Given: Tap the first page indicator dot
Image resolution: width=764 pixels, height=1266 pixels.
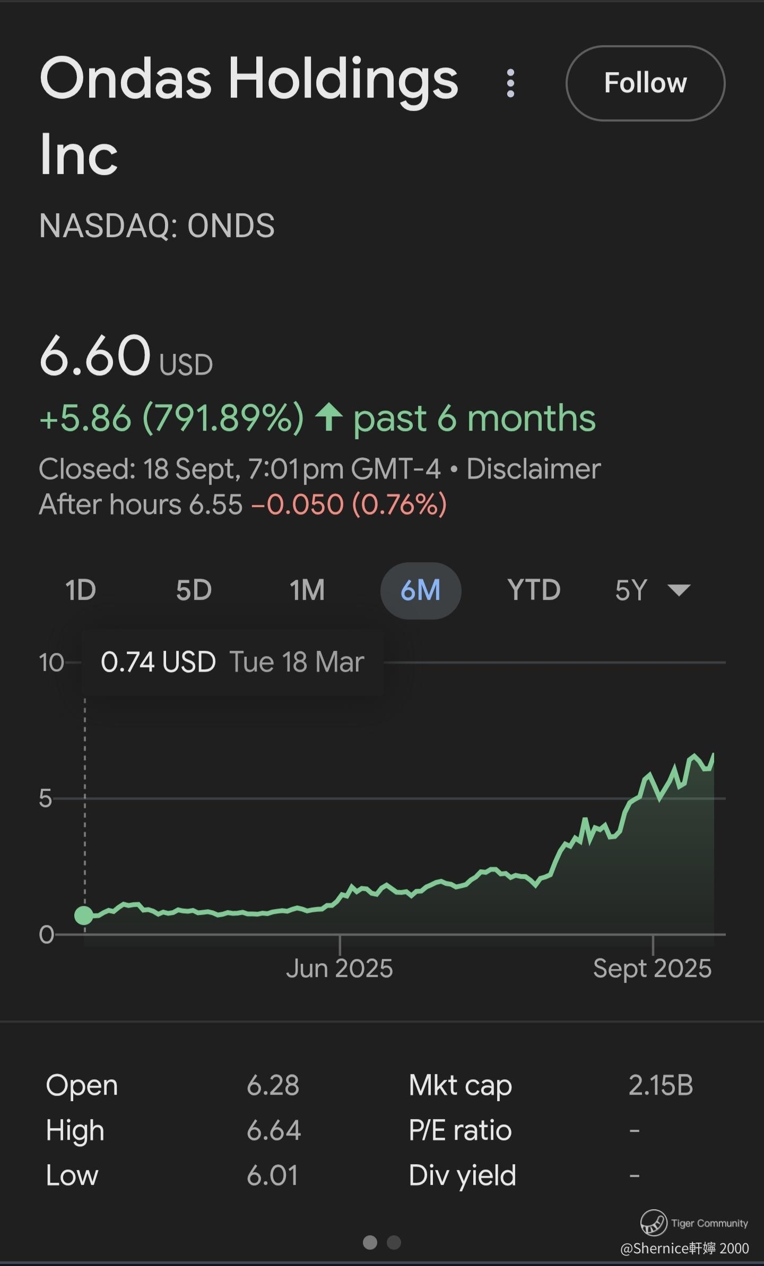Looking at the screenshot, I should click(x=370, y=1242).
